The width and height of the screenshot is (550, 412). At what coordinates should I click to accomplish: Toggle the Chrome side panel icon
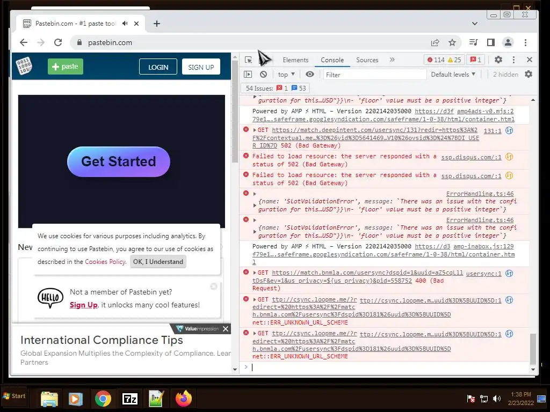tap(491, 42)
